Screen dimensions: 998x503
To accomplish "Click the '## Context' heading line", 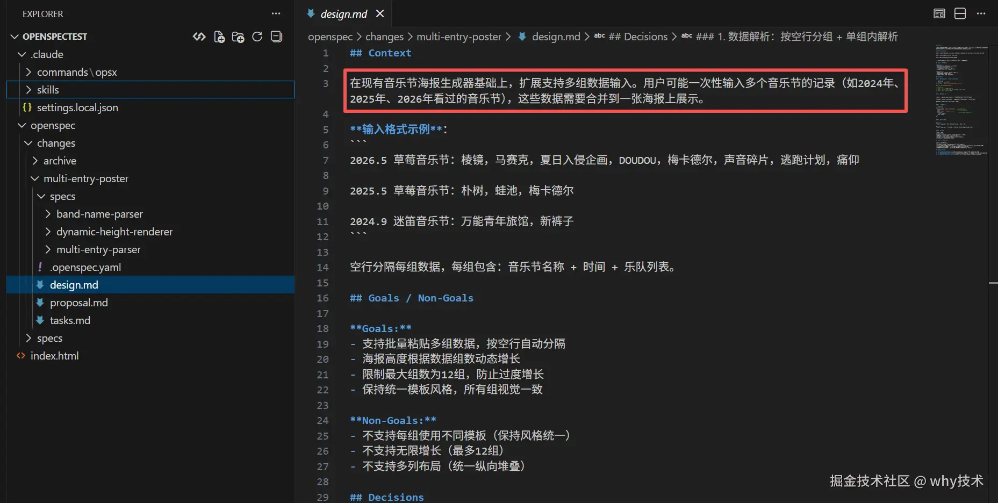I will 380,53.
